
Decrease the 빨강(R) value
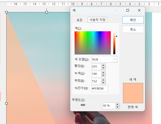pos(103,68)
